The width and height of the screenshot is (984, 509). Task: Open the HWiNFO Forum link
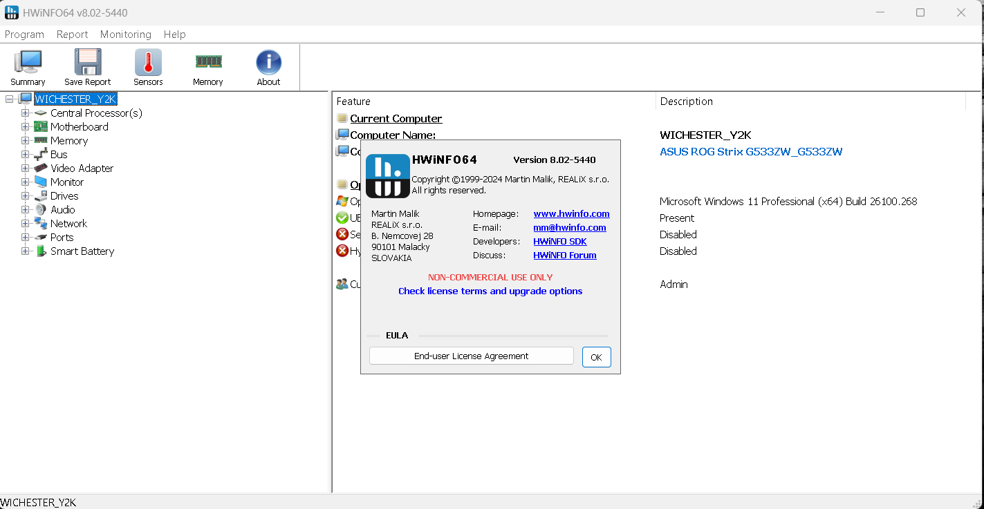click(565, 256)
